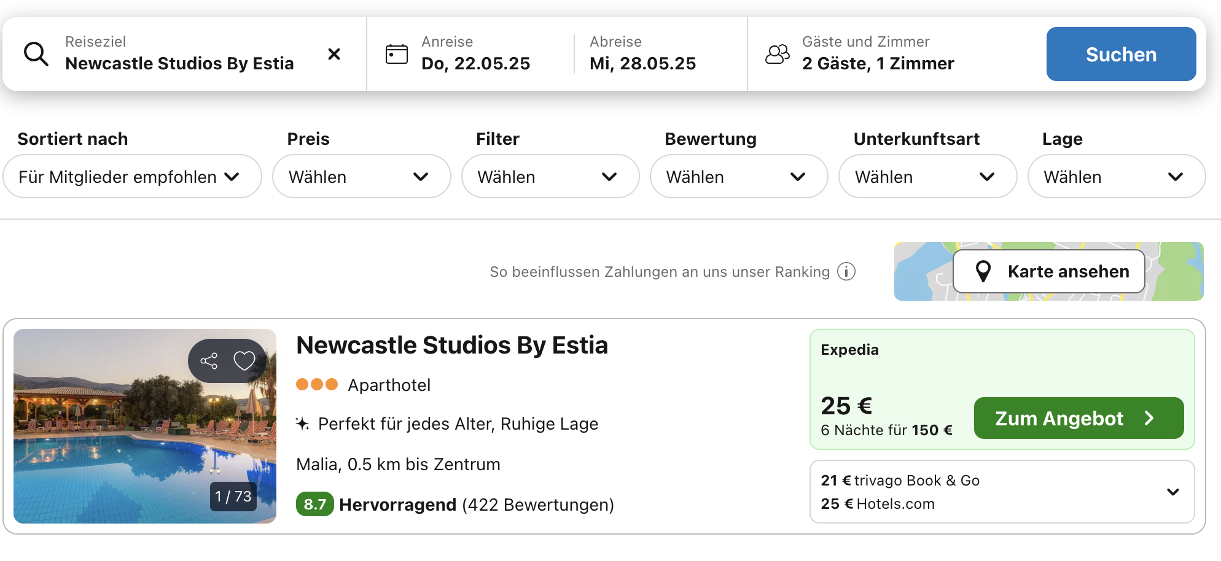The height and width of the screenshot is (561, 1221).
Task: Open the ranking info icon
Action: click(x=846, y=271)
